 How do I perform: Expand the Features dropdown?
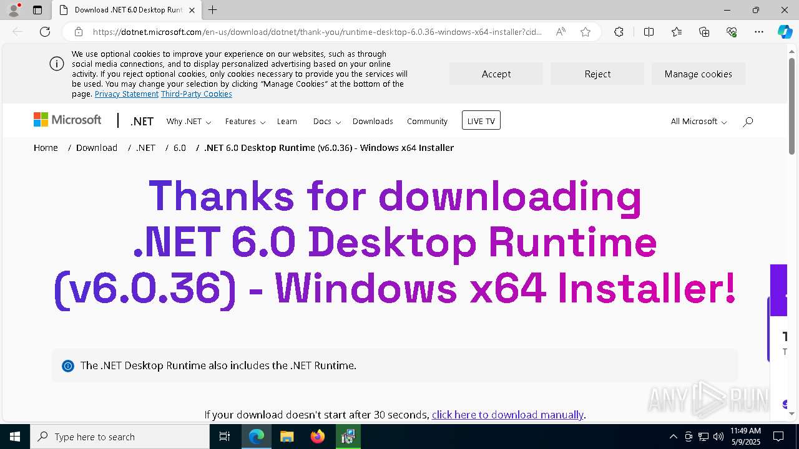click(x=245, y=122)
